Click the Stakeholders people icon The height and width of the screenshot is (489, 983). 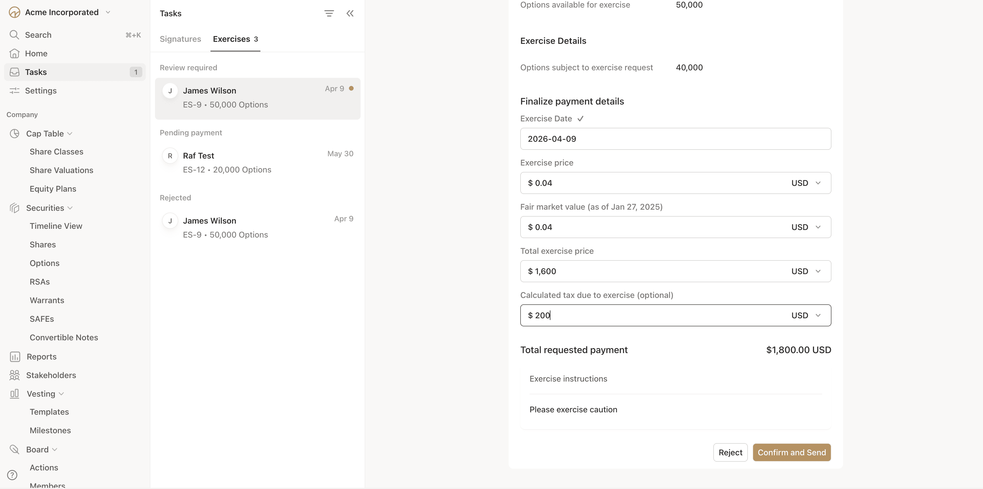click(x=14, y=375)
